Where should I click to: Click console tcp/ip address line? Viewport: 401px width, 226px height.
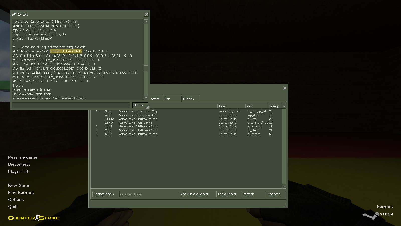(35, 30)
